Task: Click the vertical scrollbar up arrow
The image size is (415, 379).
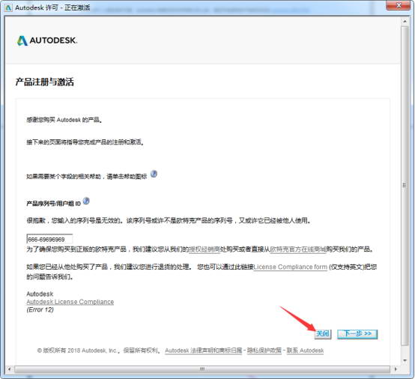Action: [x=405, y=21]
